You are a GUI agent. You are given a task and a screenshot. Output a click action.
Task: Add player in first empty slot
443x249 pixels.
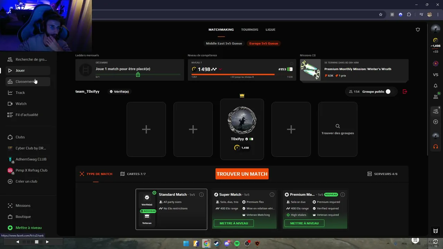[146, 129]
